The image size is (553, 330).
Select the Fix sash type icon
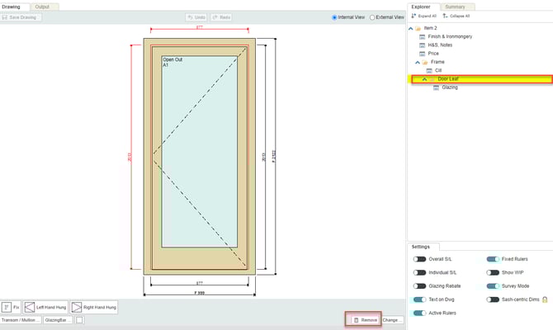click(11, 307)
